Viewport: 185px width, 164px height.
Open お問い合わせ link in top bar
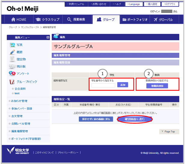click(x=99, y=4)
